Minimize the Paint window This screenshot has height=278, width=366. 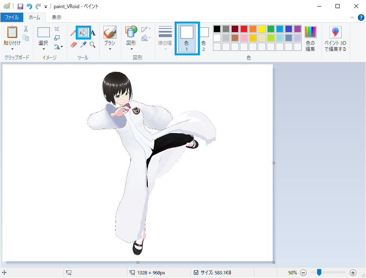pos(319,6)
